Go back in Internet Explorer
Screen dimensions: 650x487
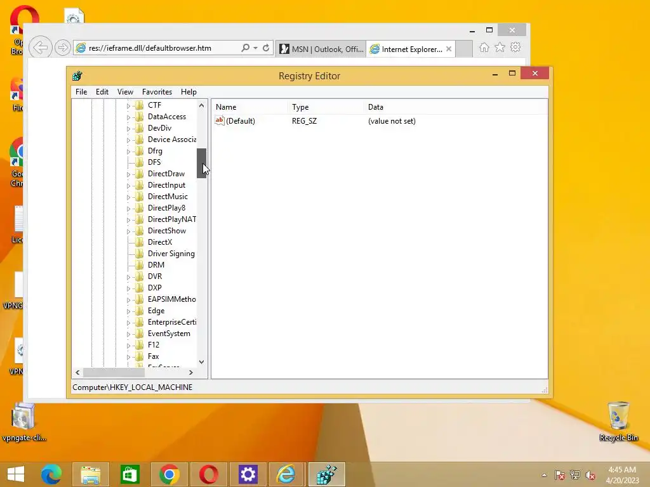coord(41,48)
